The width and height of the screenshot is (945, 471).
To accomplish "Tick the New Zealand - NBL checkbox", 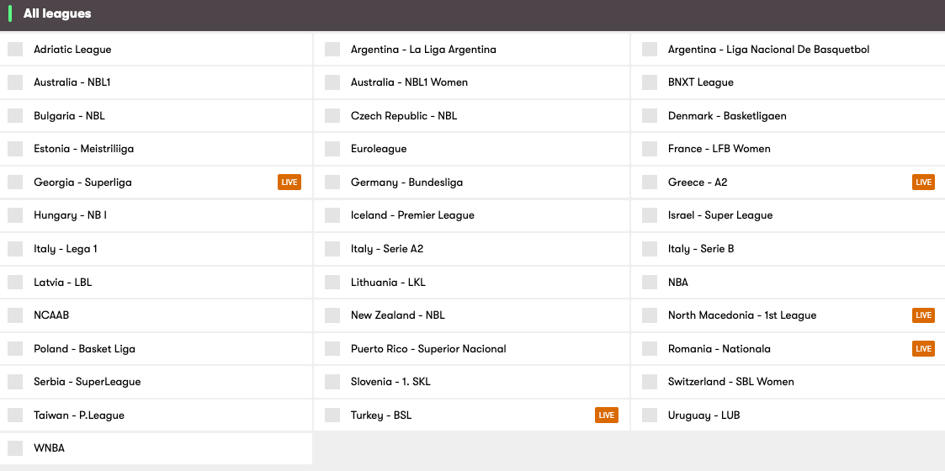I will (x=332, y=315).
